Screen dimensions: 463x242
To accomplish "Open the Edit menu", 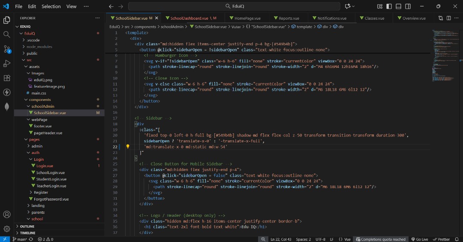I will click(x=32, y=6).
